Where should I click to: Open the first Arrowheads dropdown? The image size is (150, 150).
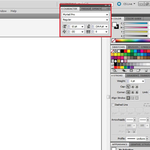[x=134, y=120]
